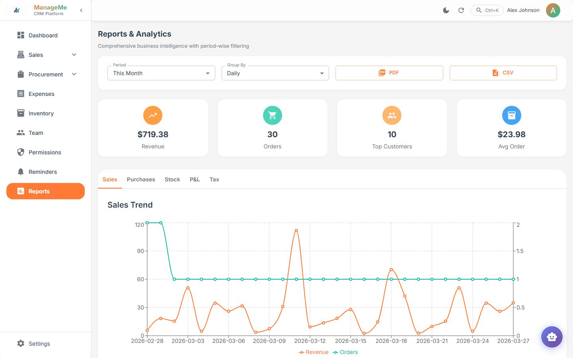Screen dimensions: 573x358
Task: Expand the Sales sidebar menu
Action: click(74, 54)
